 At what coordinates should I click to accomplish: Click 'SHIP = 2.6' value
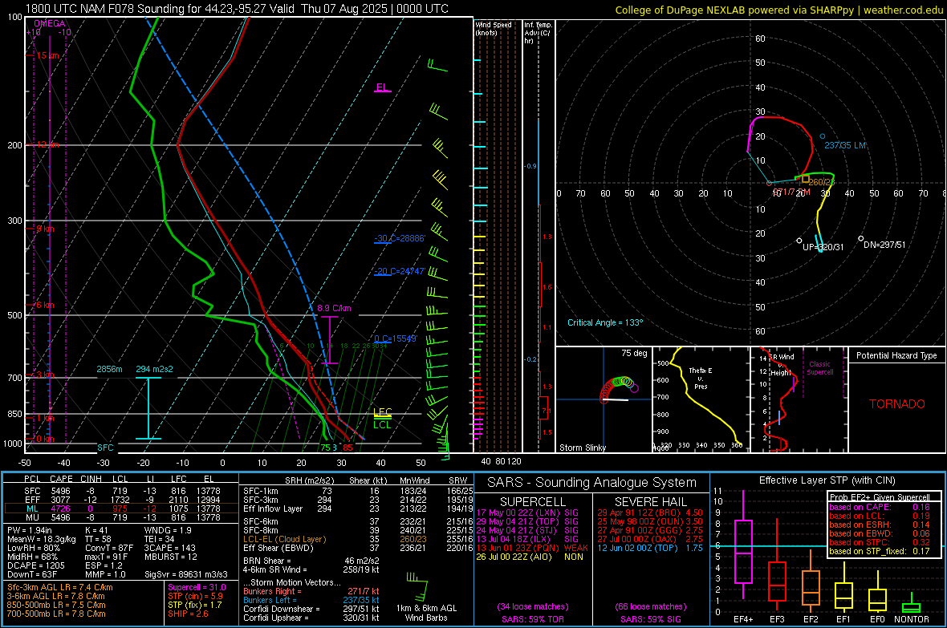pyautogui.click(x=188, y=614)
